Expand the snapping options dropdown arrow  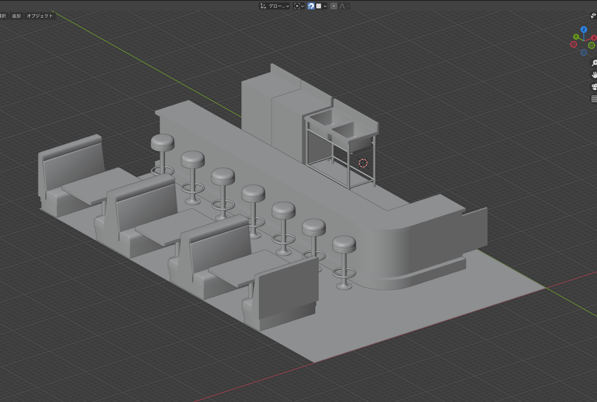click(x=325, y=6)
